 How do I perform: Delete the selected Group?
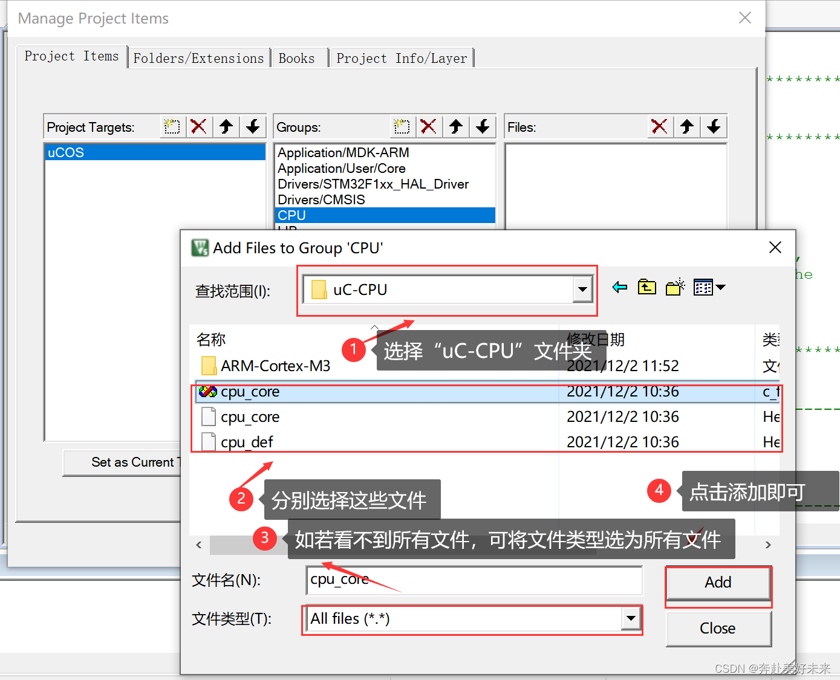coord(429,127)
